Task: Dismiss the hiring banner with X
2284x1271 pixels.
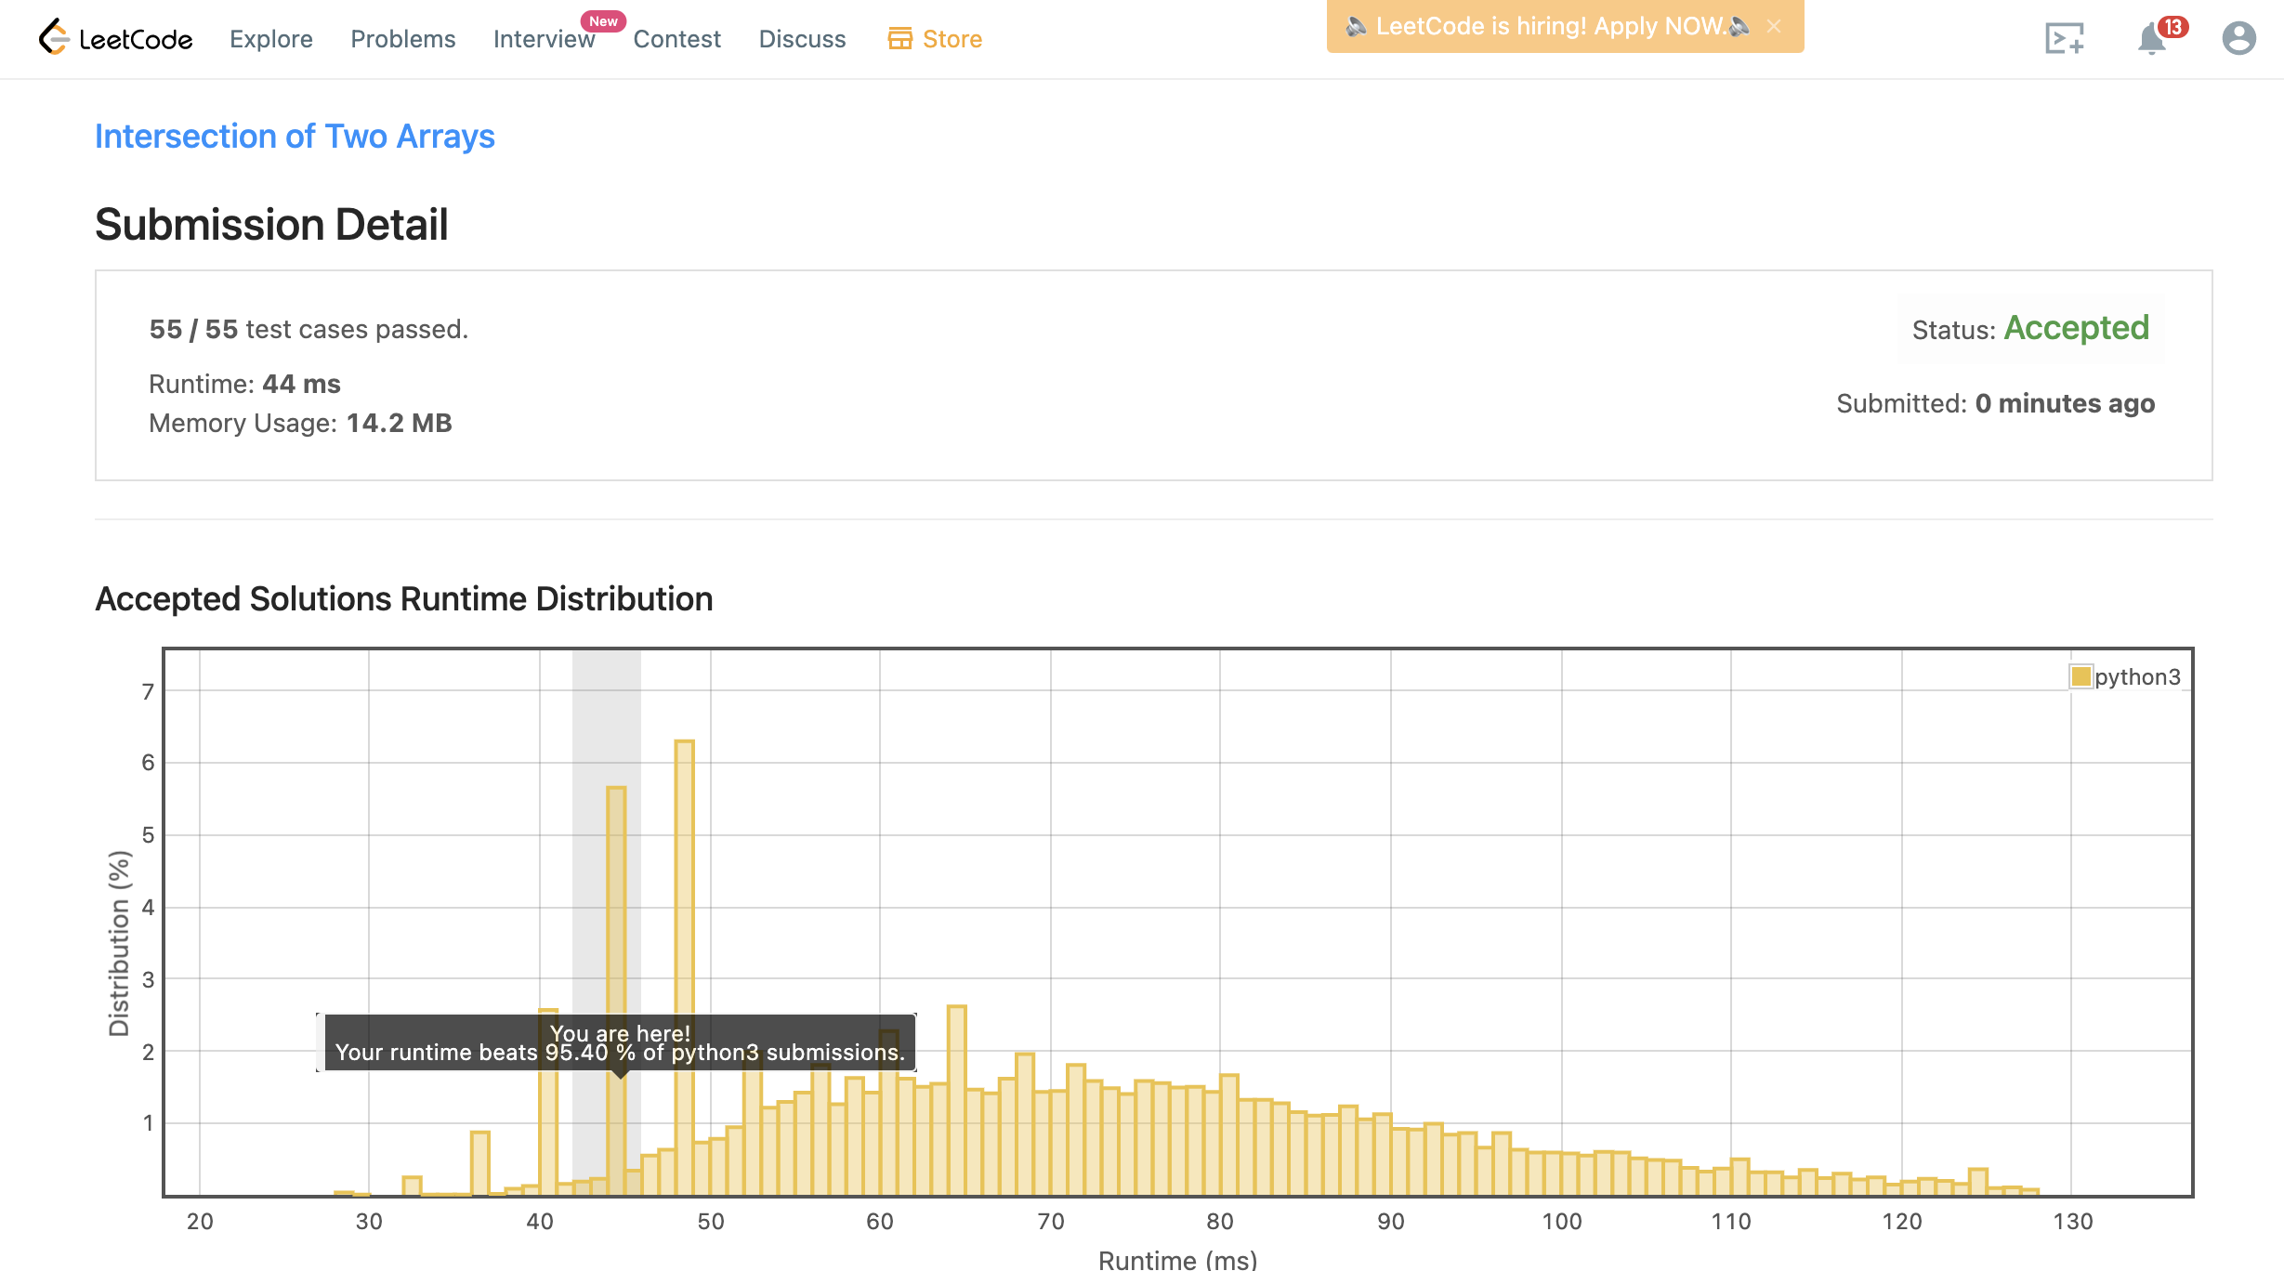Action: pyautogui.click(x=1774, y=26)
